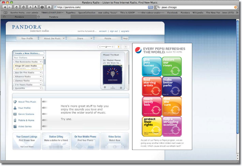Click the magnifier icon in the search field
Viewport: 242px width, 166px height.
[x=158, y=7]
